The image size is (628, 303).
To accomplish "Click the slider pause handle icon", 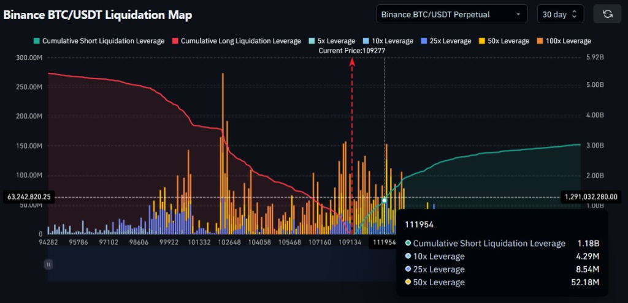I will pos(48,264).
